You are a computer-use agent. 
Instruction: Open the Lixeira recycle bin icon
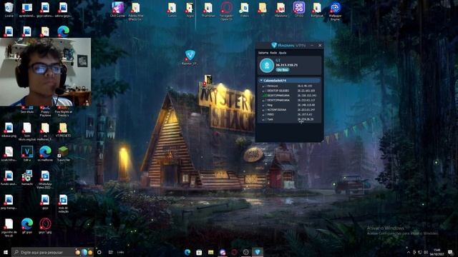(9, 9)
